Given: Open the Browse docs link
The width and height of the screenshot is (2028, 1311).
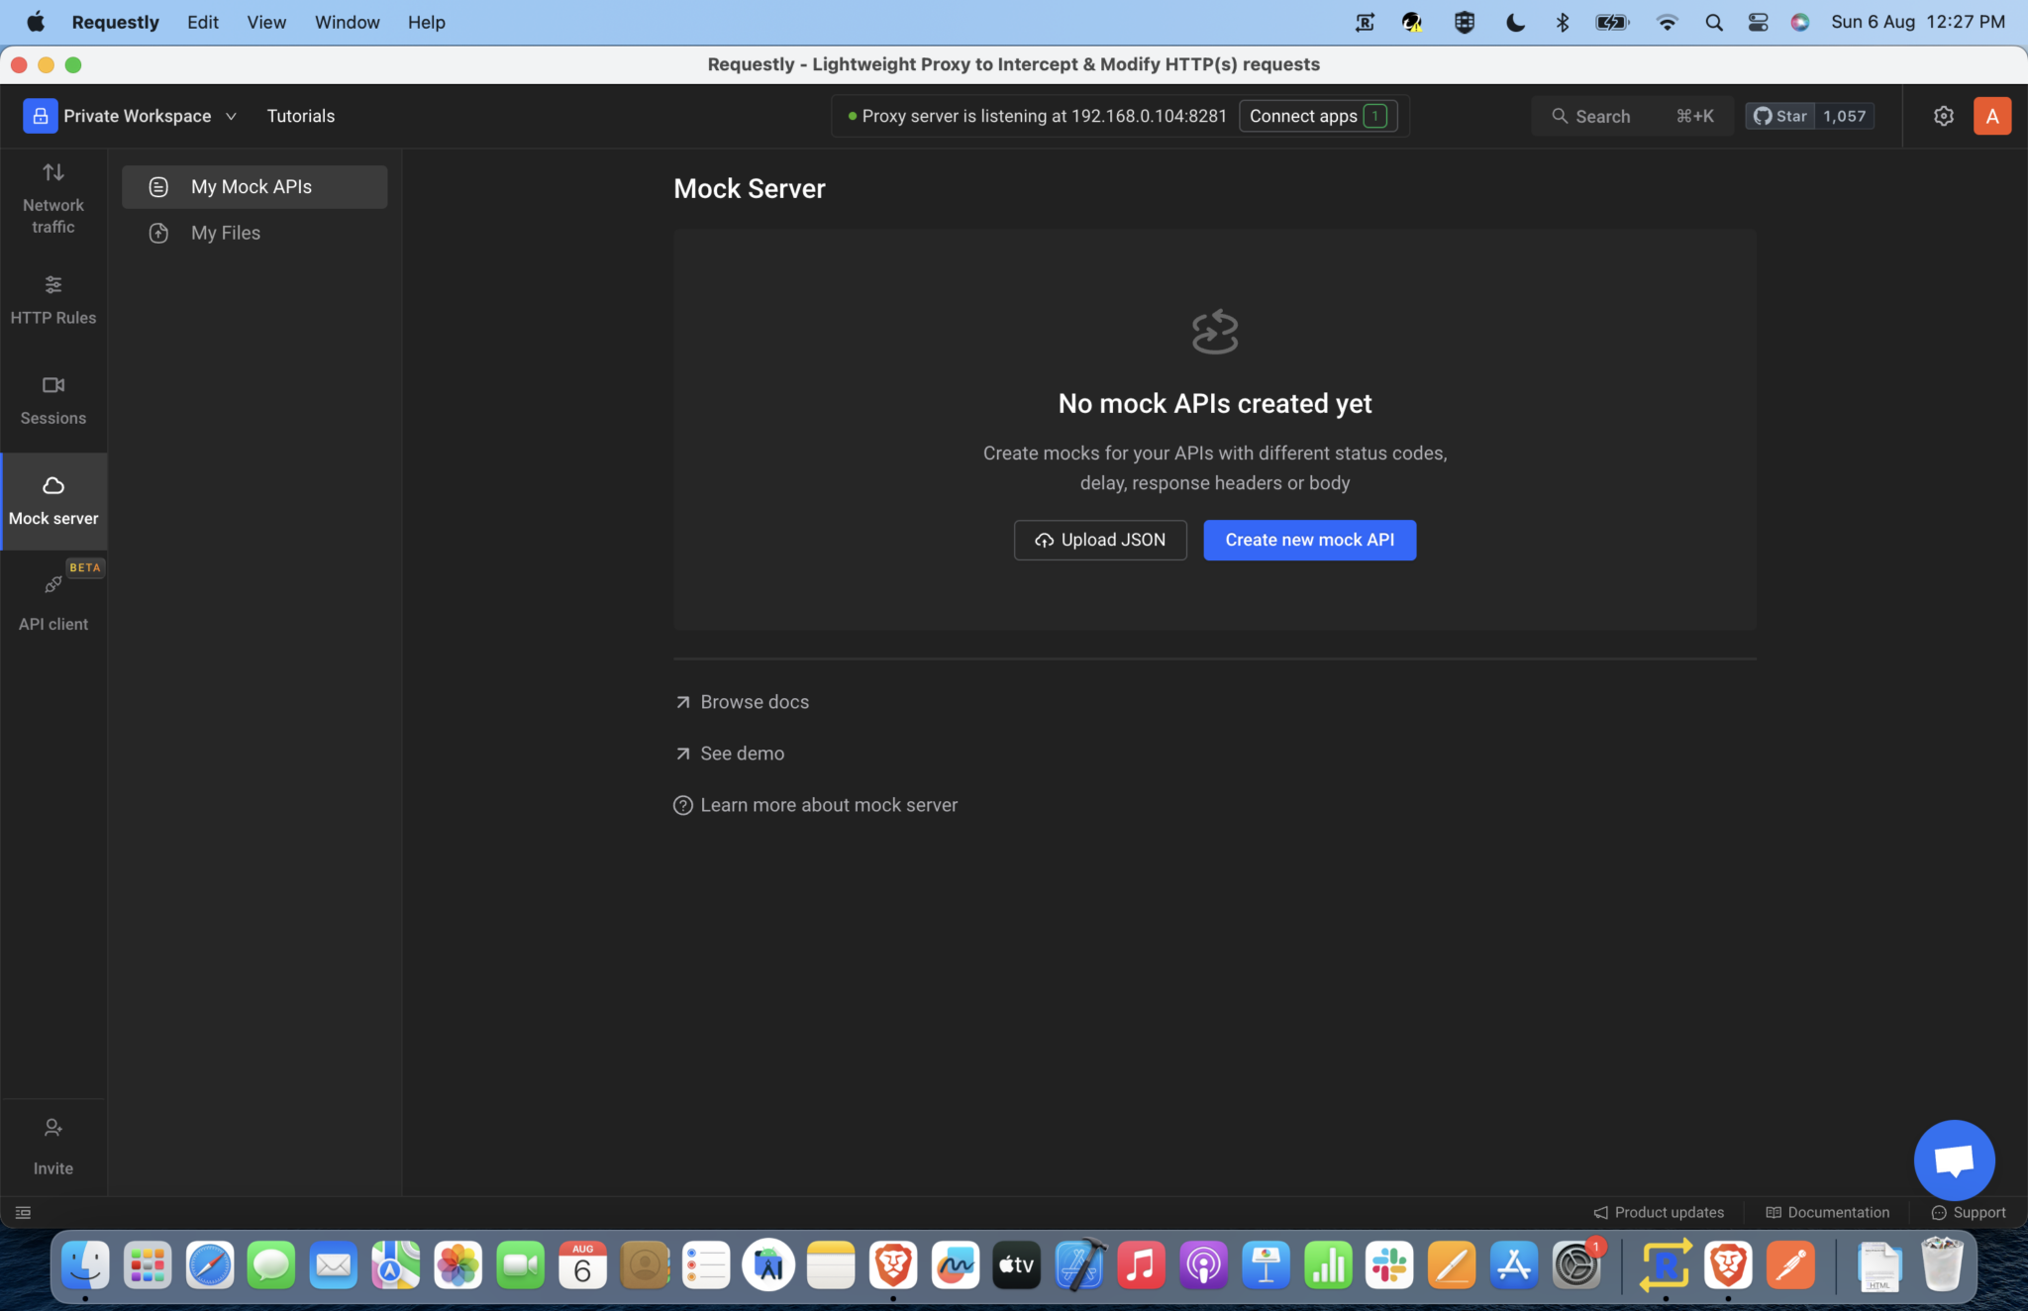Looking at the screenshot, I should click(755, 701).
